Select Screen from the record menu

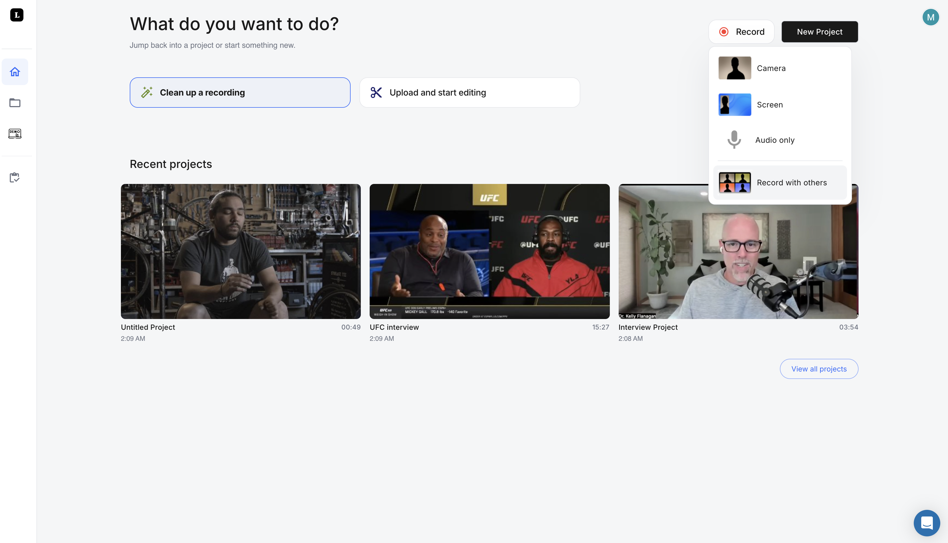tap(769, 105)
